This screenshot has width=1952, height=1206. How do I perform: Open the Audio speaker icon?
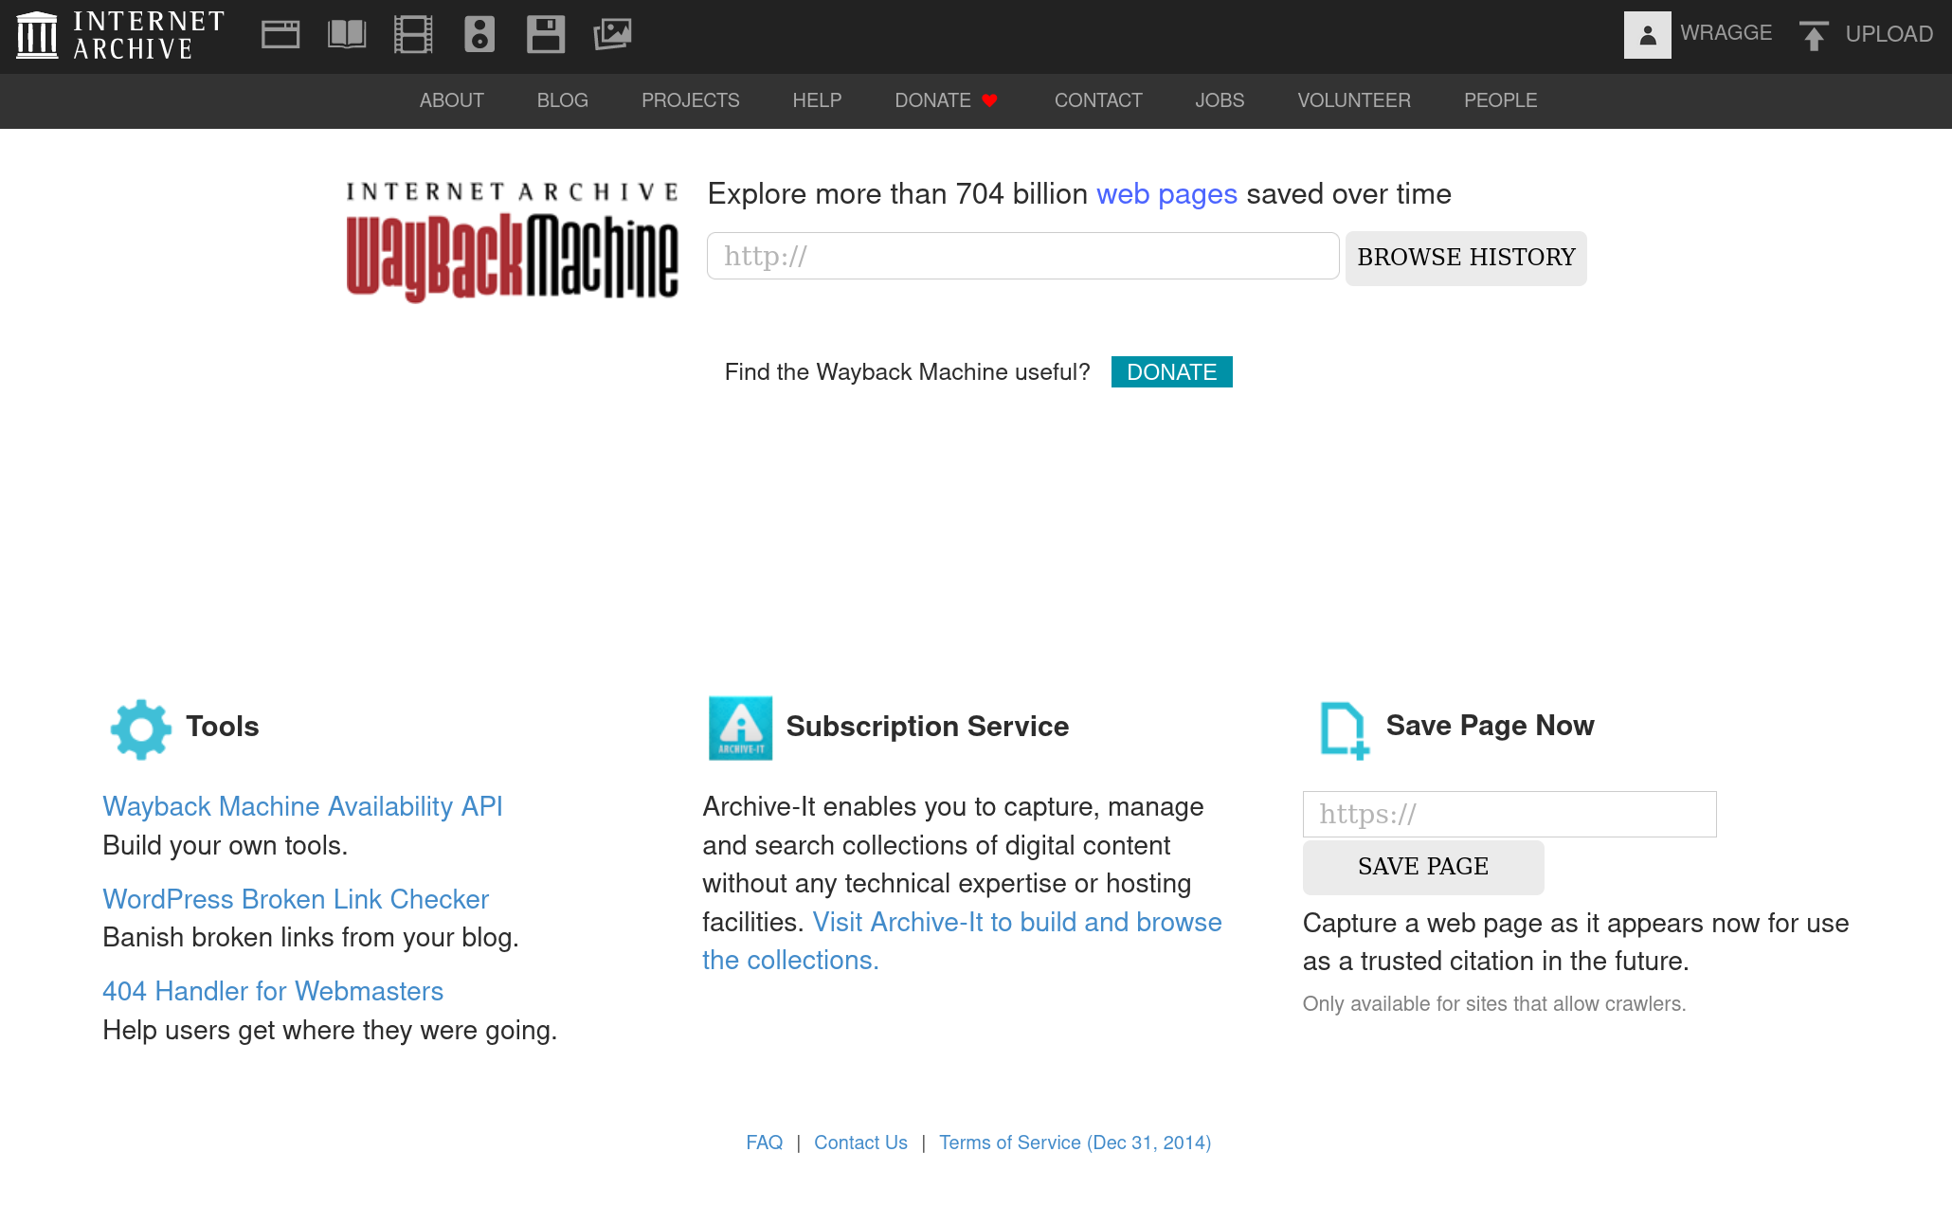point(479,35)
